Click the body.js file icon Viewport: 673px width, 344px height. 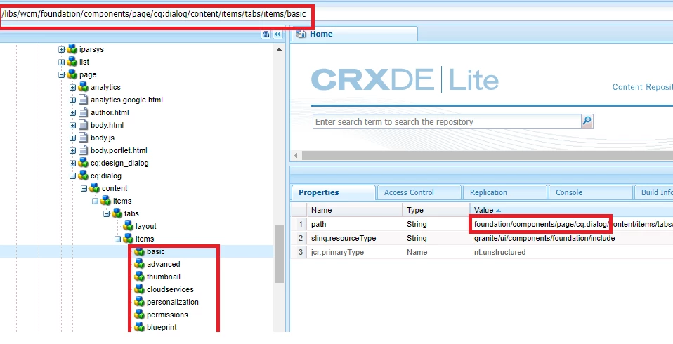[x=84, y=138]
